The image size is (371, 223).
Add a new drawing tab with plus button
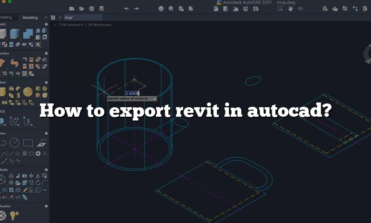59,17
